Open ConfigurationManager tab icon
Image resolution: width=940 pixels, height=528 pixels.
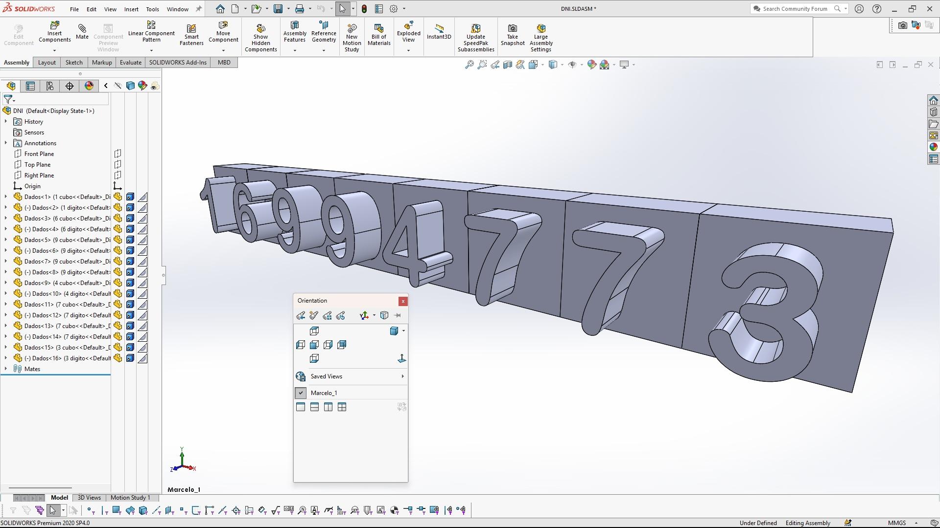point(50,86)
